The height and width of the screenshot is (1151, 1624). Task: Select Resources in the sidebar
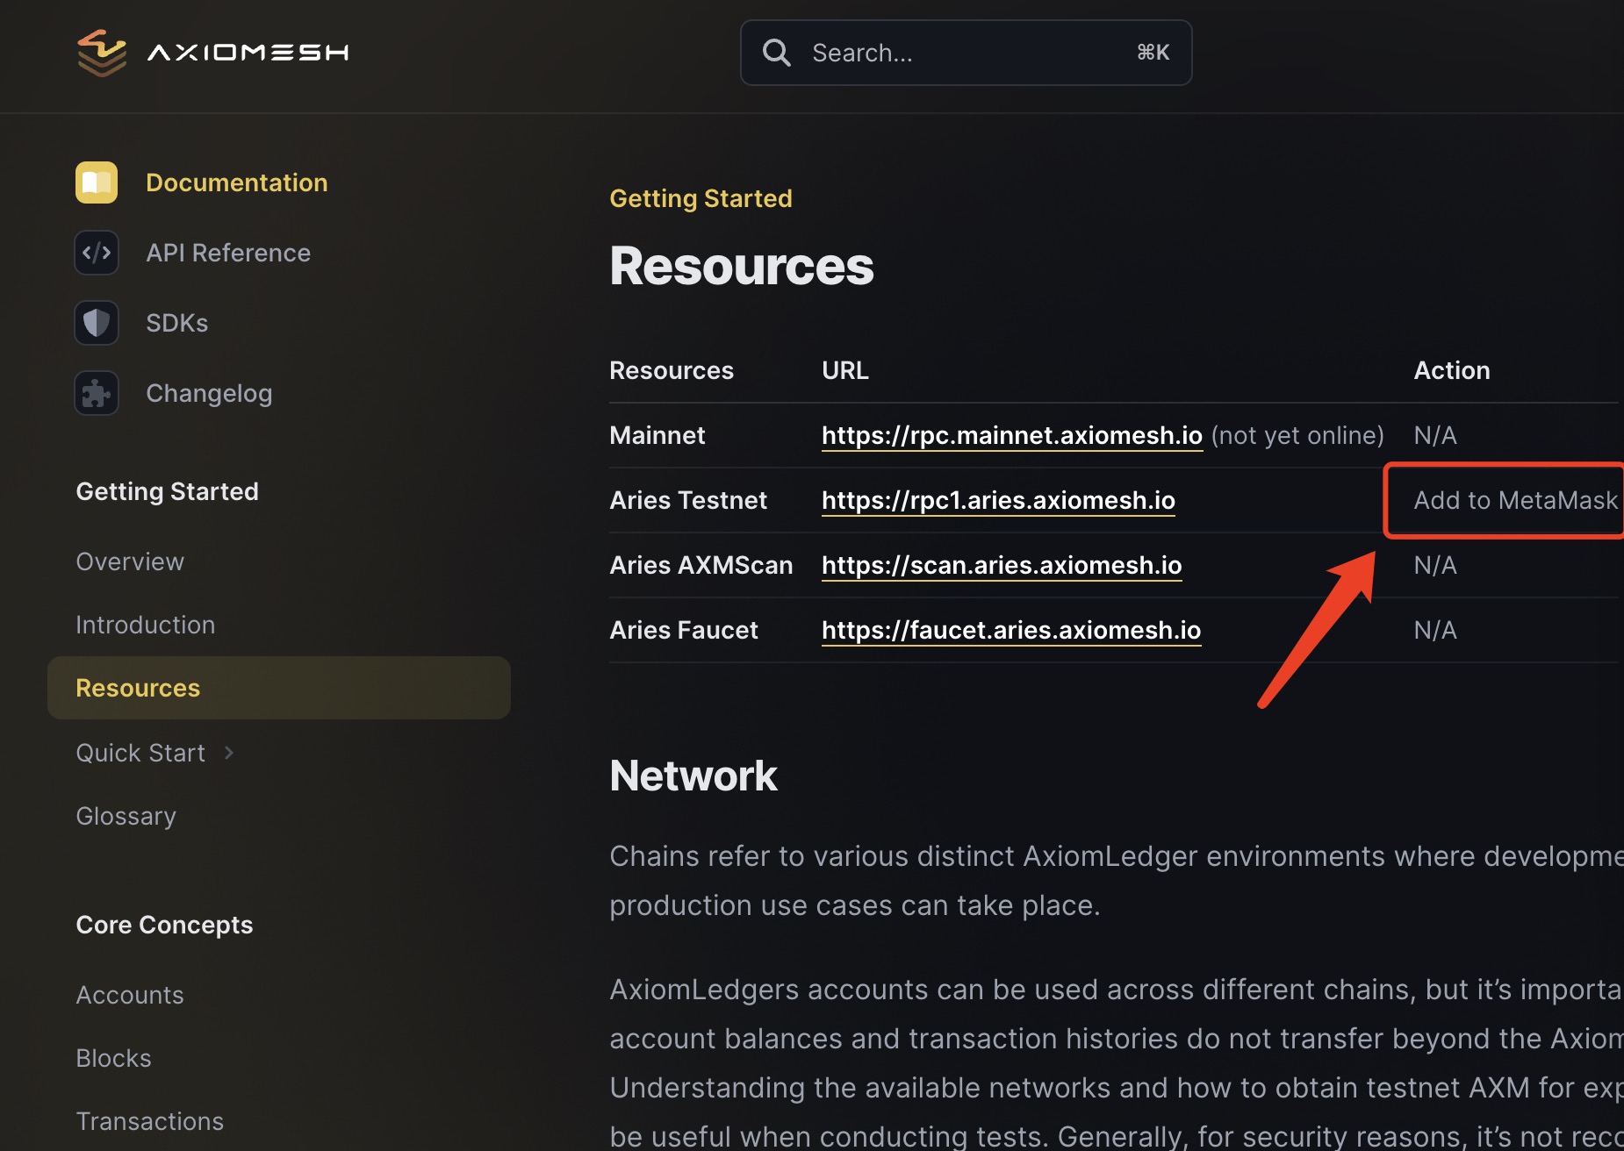(x=279, y=688)
